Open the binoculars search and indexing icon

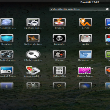(7, 54)
